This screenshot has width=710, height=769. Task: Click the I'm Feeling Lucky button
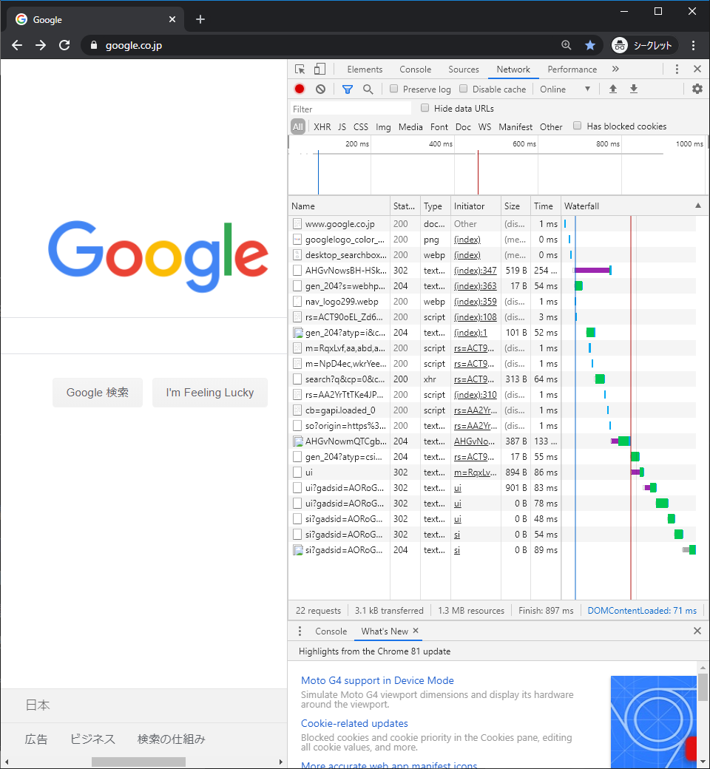(210, 393)
